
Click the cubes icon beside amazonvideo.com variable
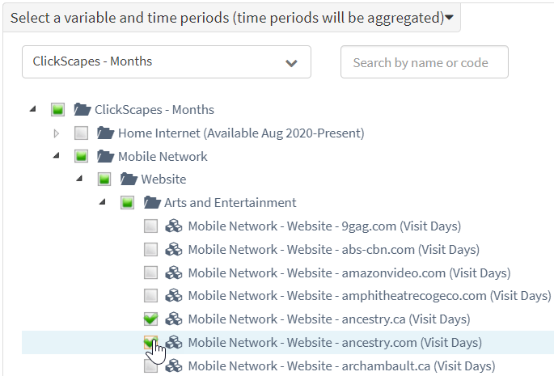[174, 272]
